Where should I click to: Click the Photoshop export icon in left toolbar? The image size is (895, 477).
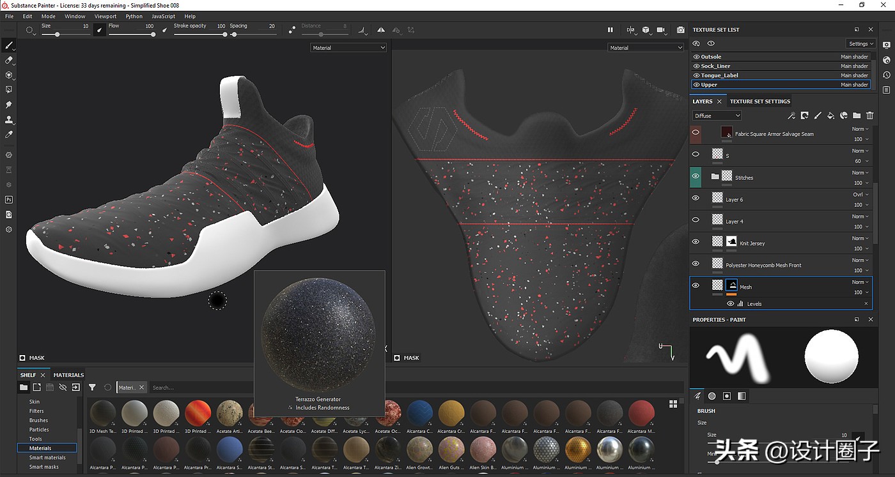click(9, 200)
